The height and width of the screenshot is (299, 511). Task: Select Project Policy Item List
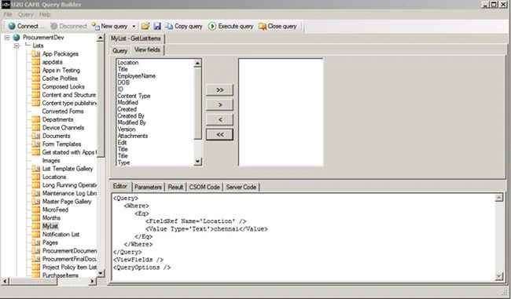[70, 267]
